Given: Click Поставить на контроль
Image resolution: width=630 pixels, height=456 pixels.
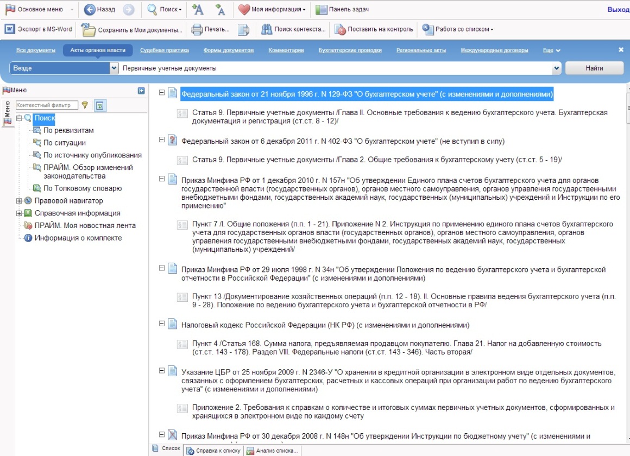Looking at the screenshot, I should pos(374,29).
